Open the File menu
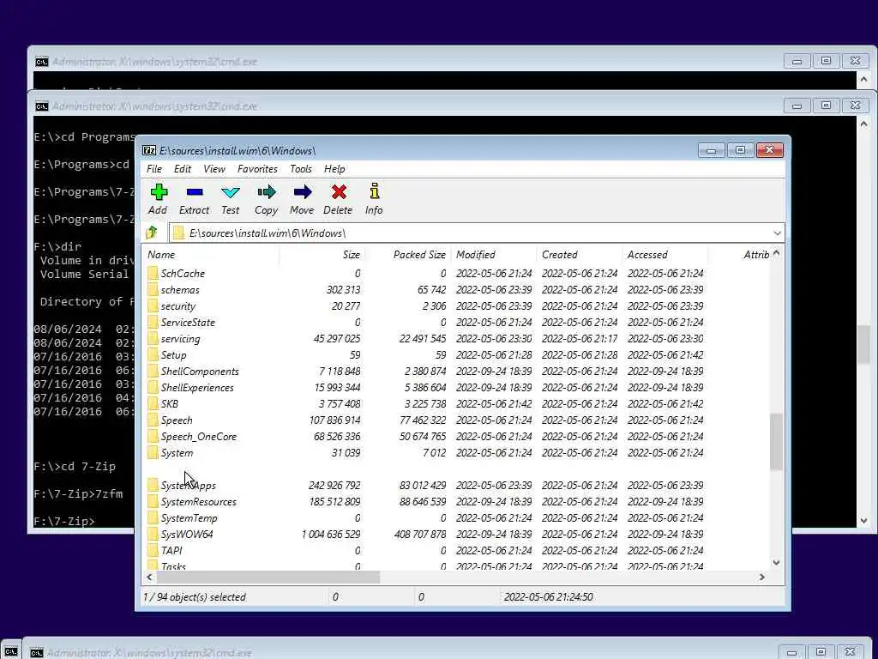Viewport: 878px width, 659px height. click(x=154, y=169)
